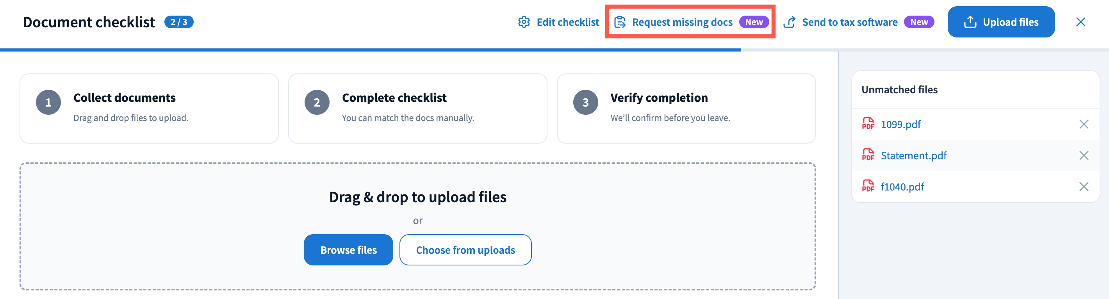Select step 2 Complete checklist card
This screenshot has height=299, width=1109.
click(417, 109)
